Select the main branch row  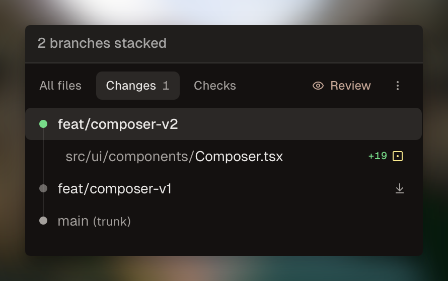[x=73, y=221]
